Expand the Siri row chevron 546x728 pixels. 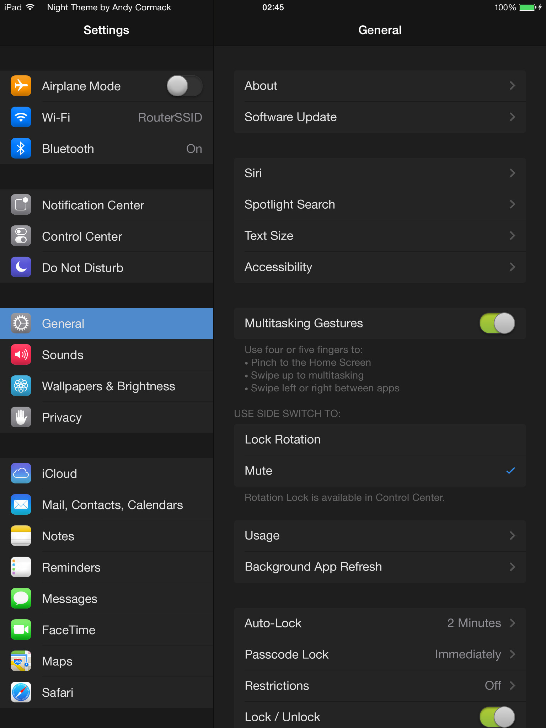(x=512, y=173)
